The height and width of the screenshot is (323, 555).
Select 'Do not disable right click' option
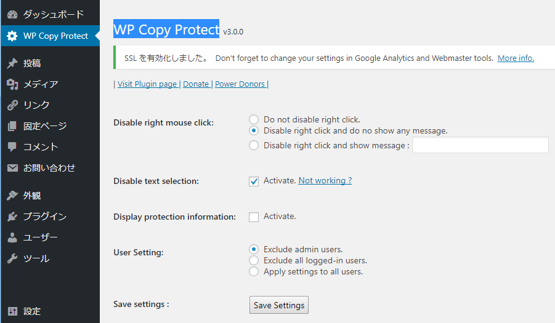tap(254, 120)
